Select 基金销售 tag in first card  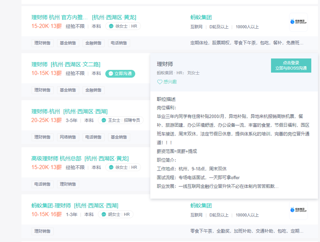click(x=68, y=43)
